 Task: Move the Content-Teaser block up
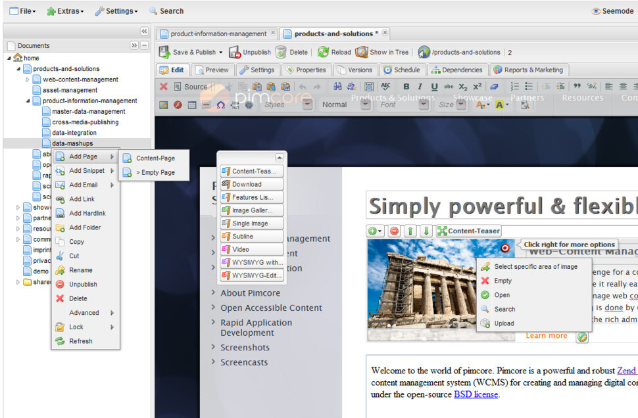click(x=410, y=231)
